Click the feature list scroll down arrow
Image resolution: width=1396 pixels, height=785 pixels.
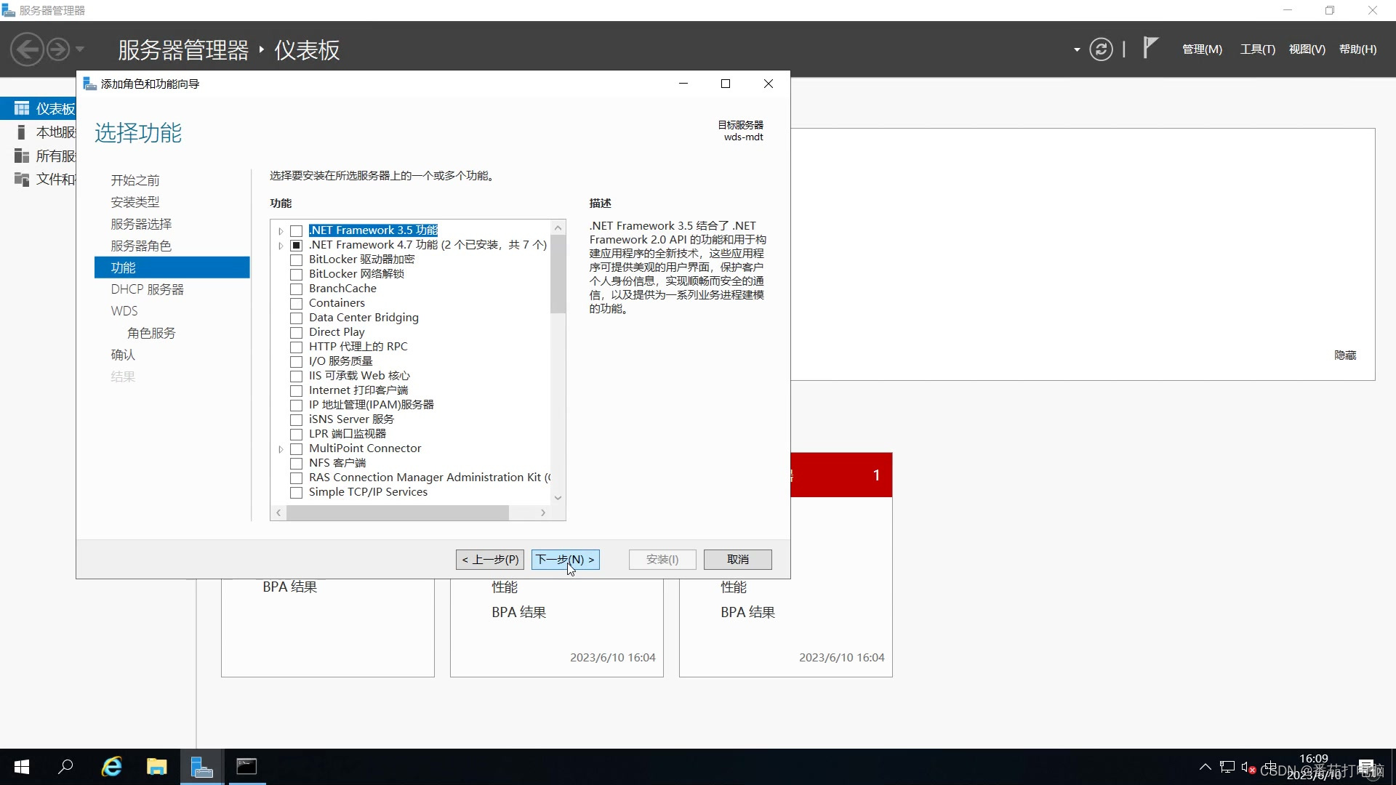coord(558,498)
